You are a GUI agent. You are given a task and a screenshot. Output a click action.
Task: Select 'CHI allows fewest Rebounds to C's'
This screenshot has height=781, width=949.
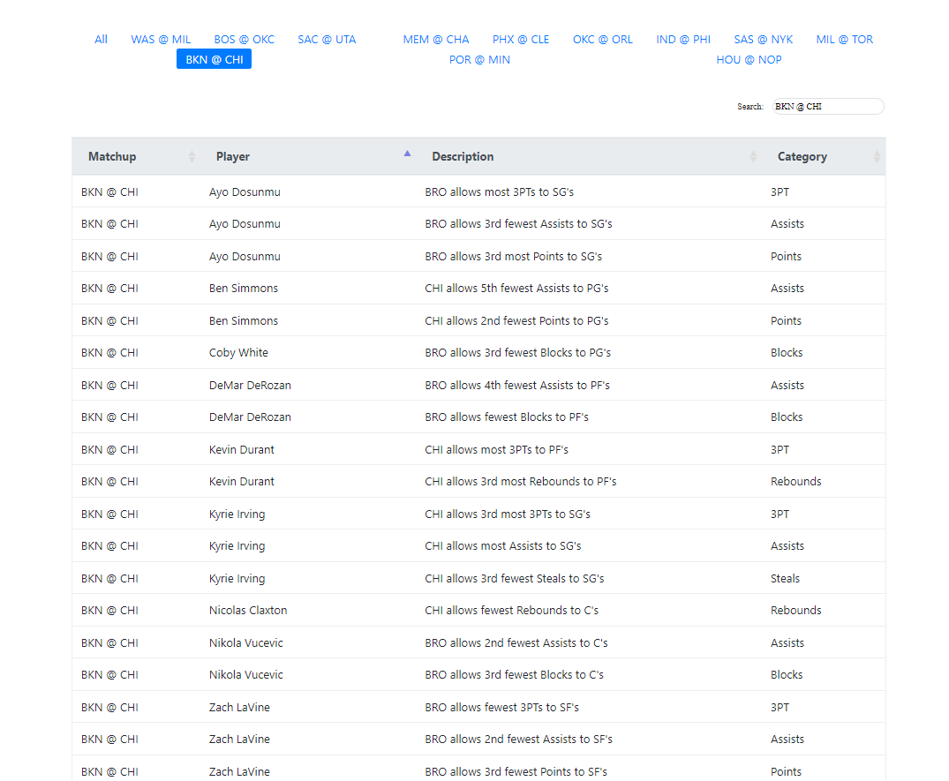(511, 611)
